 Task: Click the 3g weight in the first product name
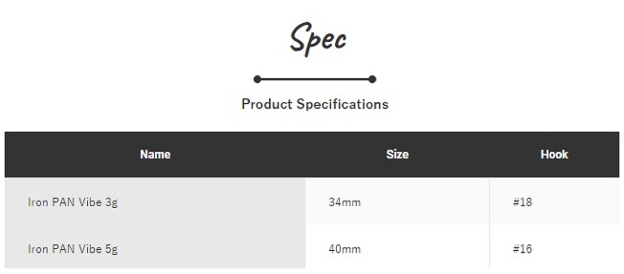[x=111, y=203]
